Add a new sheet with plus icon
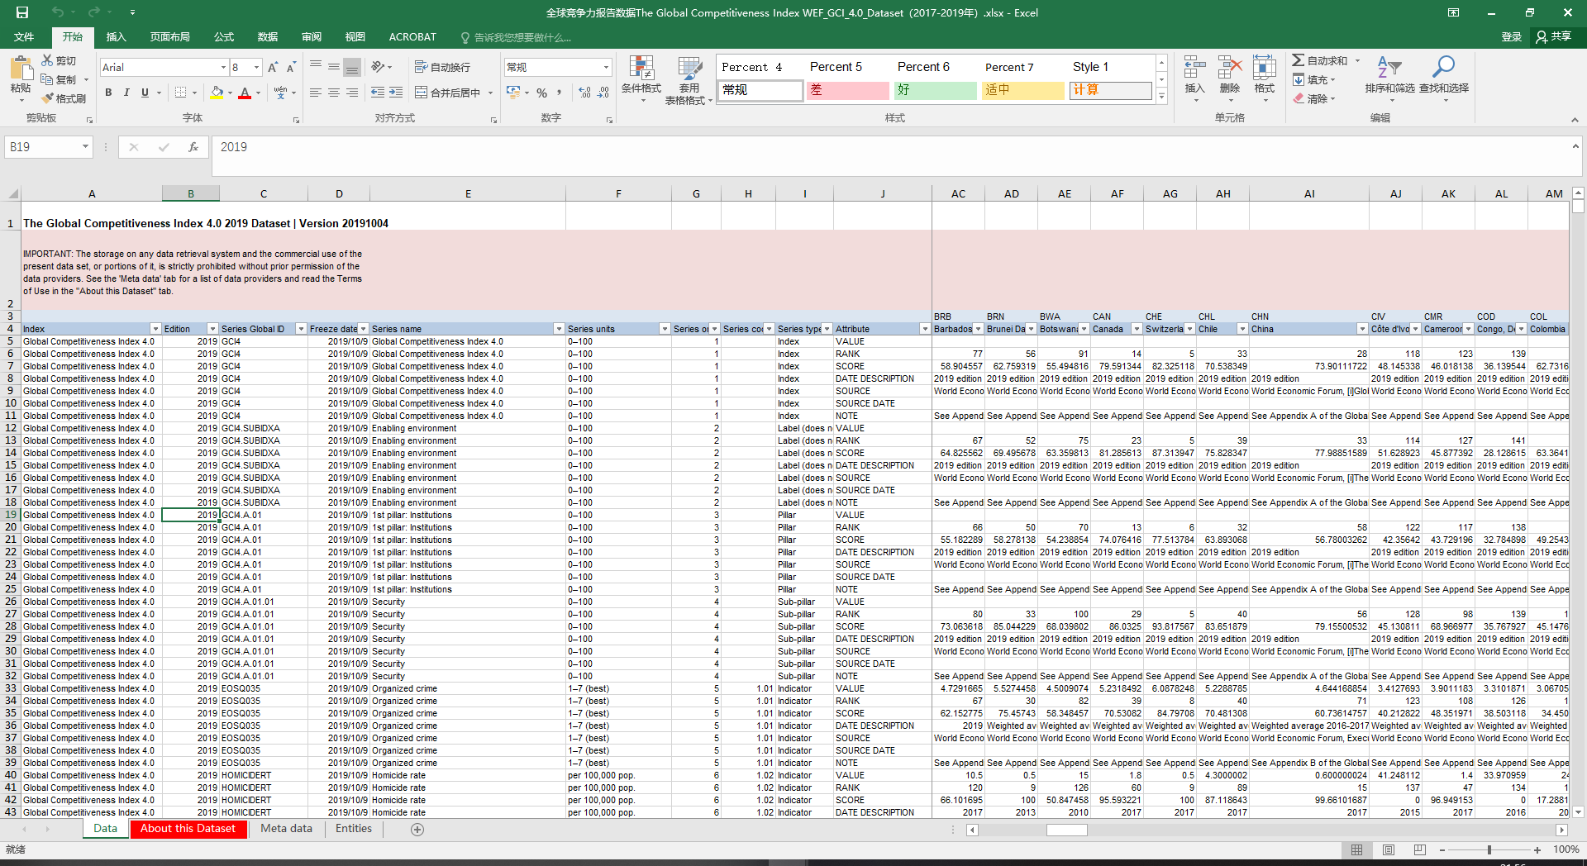 tap(417, 829)
